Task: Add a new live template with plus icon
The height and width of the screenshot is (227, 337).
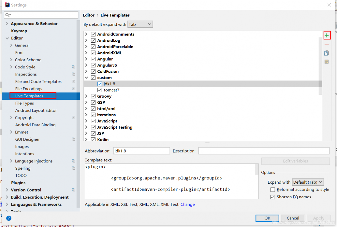Action: (327, 35)
